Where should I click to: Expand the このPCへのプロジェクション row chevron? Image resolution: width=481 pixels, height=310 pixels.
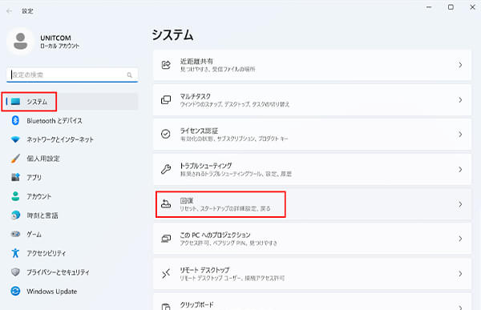click(x=460, y=239)
